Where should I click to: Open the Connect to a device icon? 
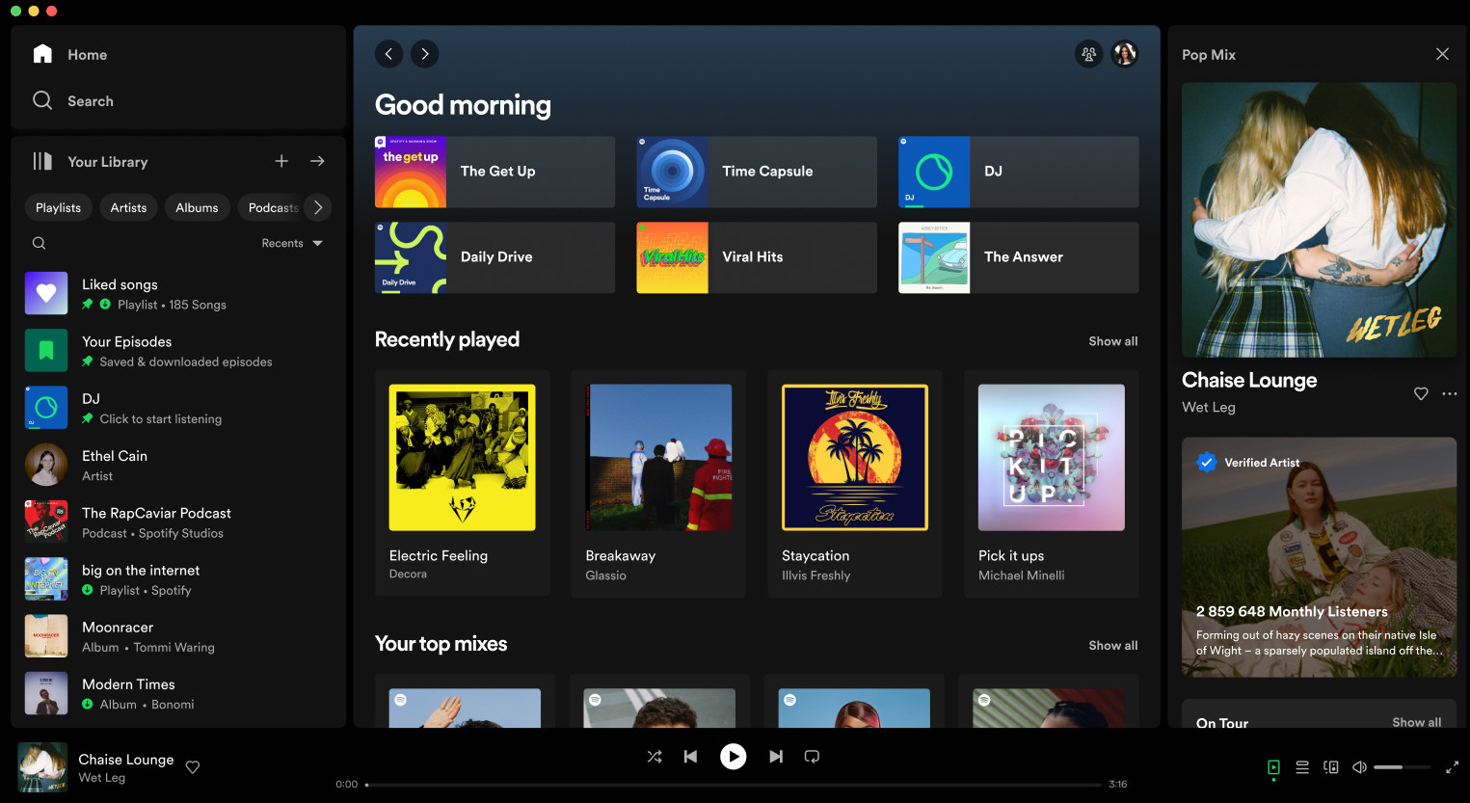pos(1331,767)
